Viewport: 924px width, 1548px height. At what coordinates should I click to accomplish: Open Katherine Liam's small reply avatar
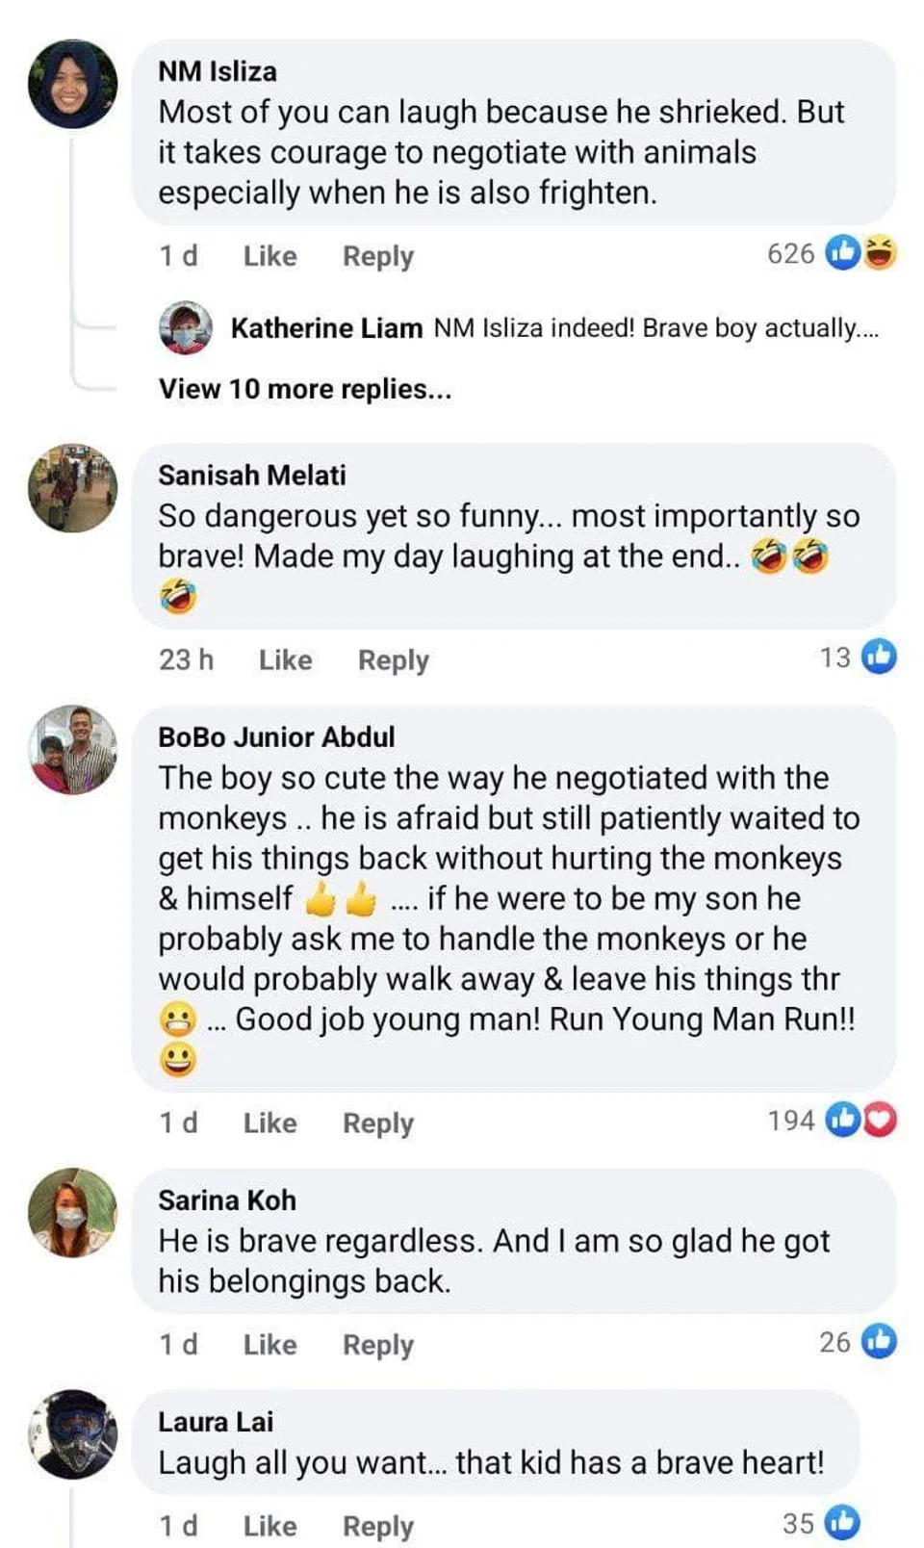point(185,327)
